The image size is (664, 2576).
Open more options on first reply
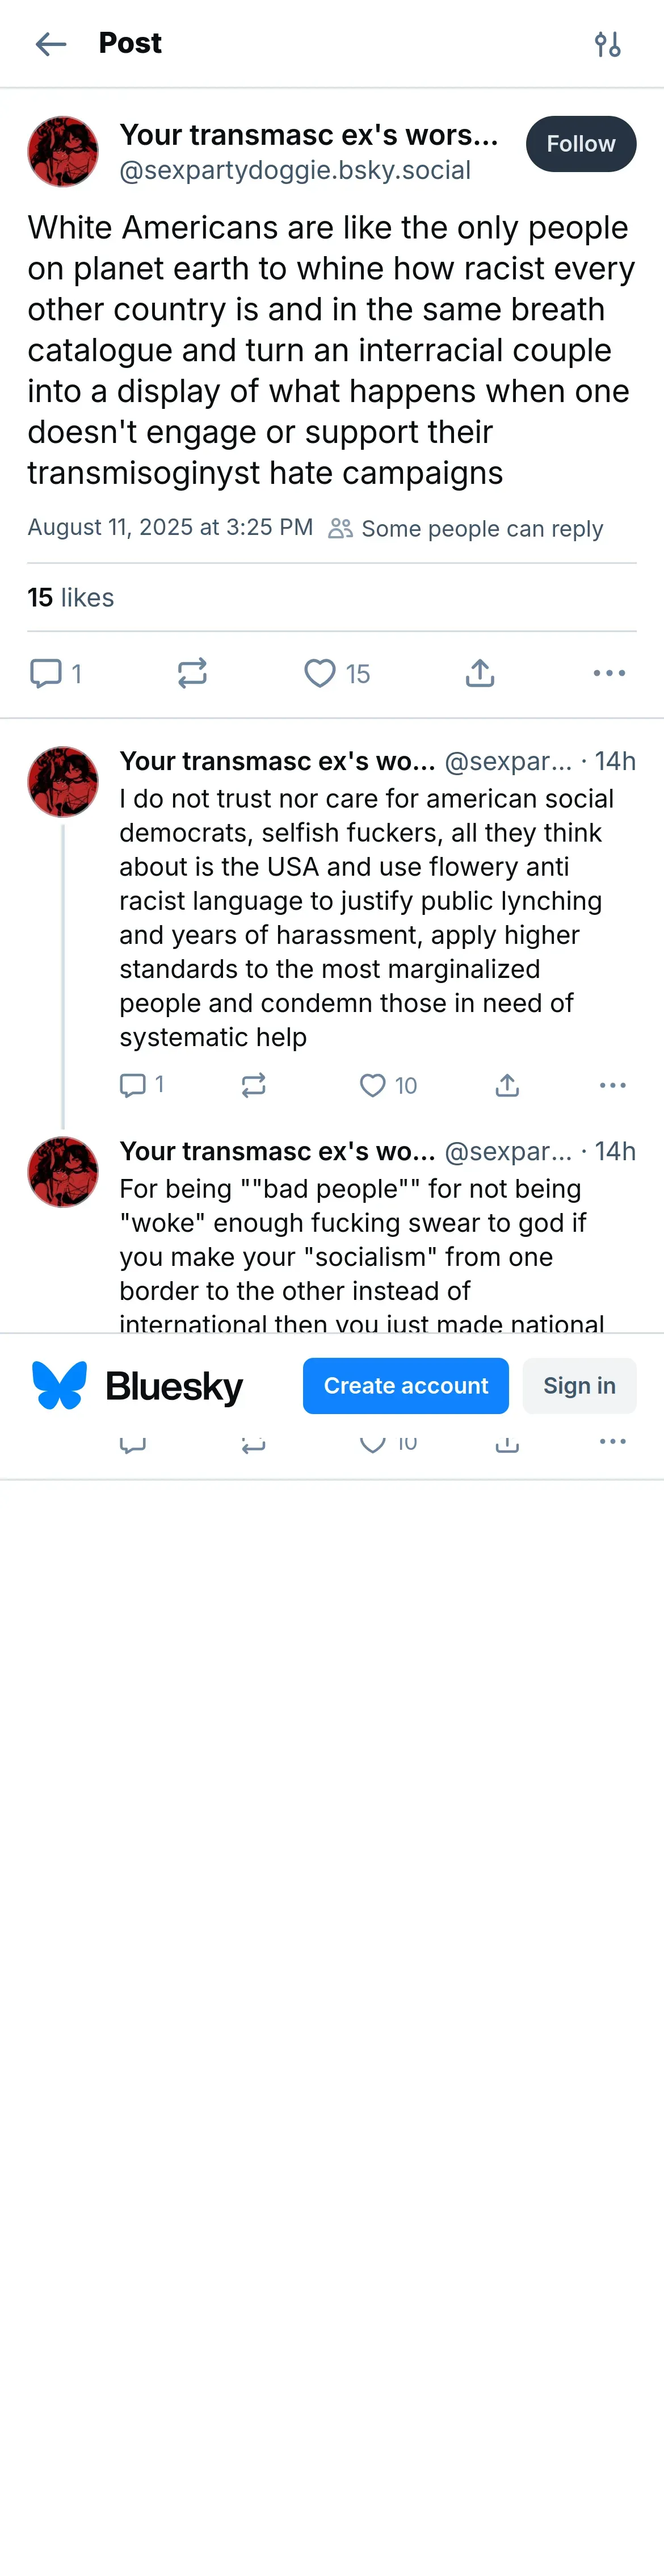point(612,1085)
